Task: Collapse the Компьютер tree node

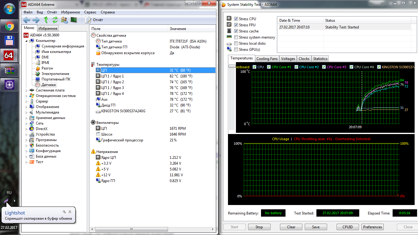Action: pyautogui.click(x=27, y=41)
